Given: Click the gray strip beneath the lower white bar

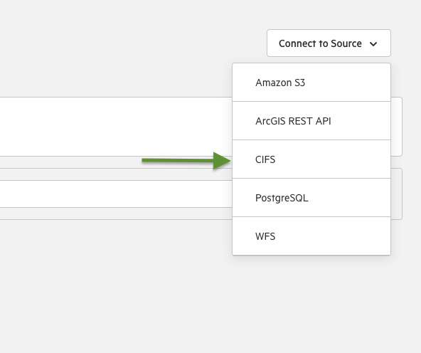Looking at the screenshot, I should tap(116, 214).
